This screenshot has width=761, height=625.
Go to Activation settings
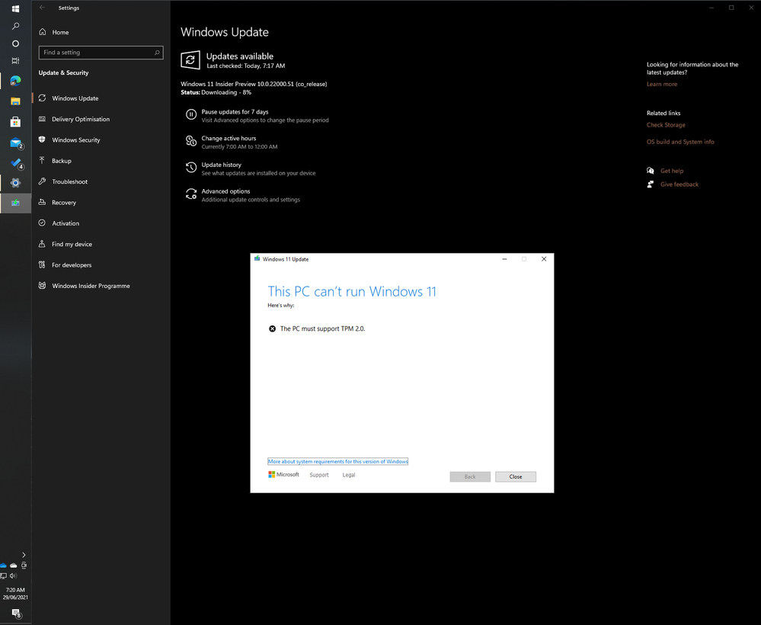click(x=101, y=223)
